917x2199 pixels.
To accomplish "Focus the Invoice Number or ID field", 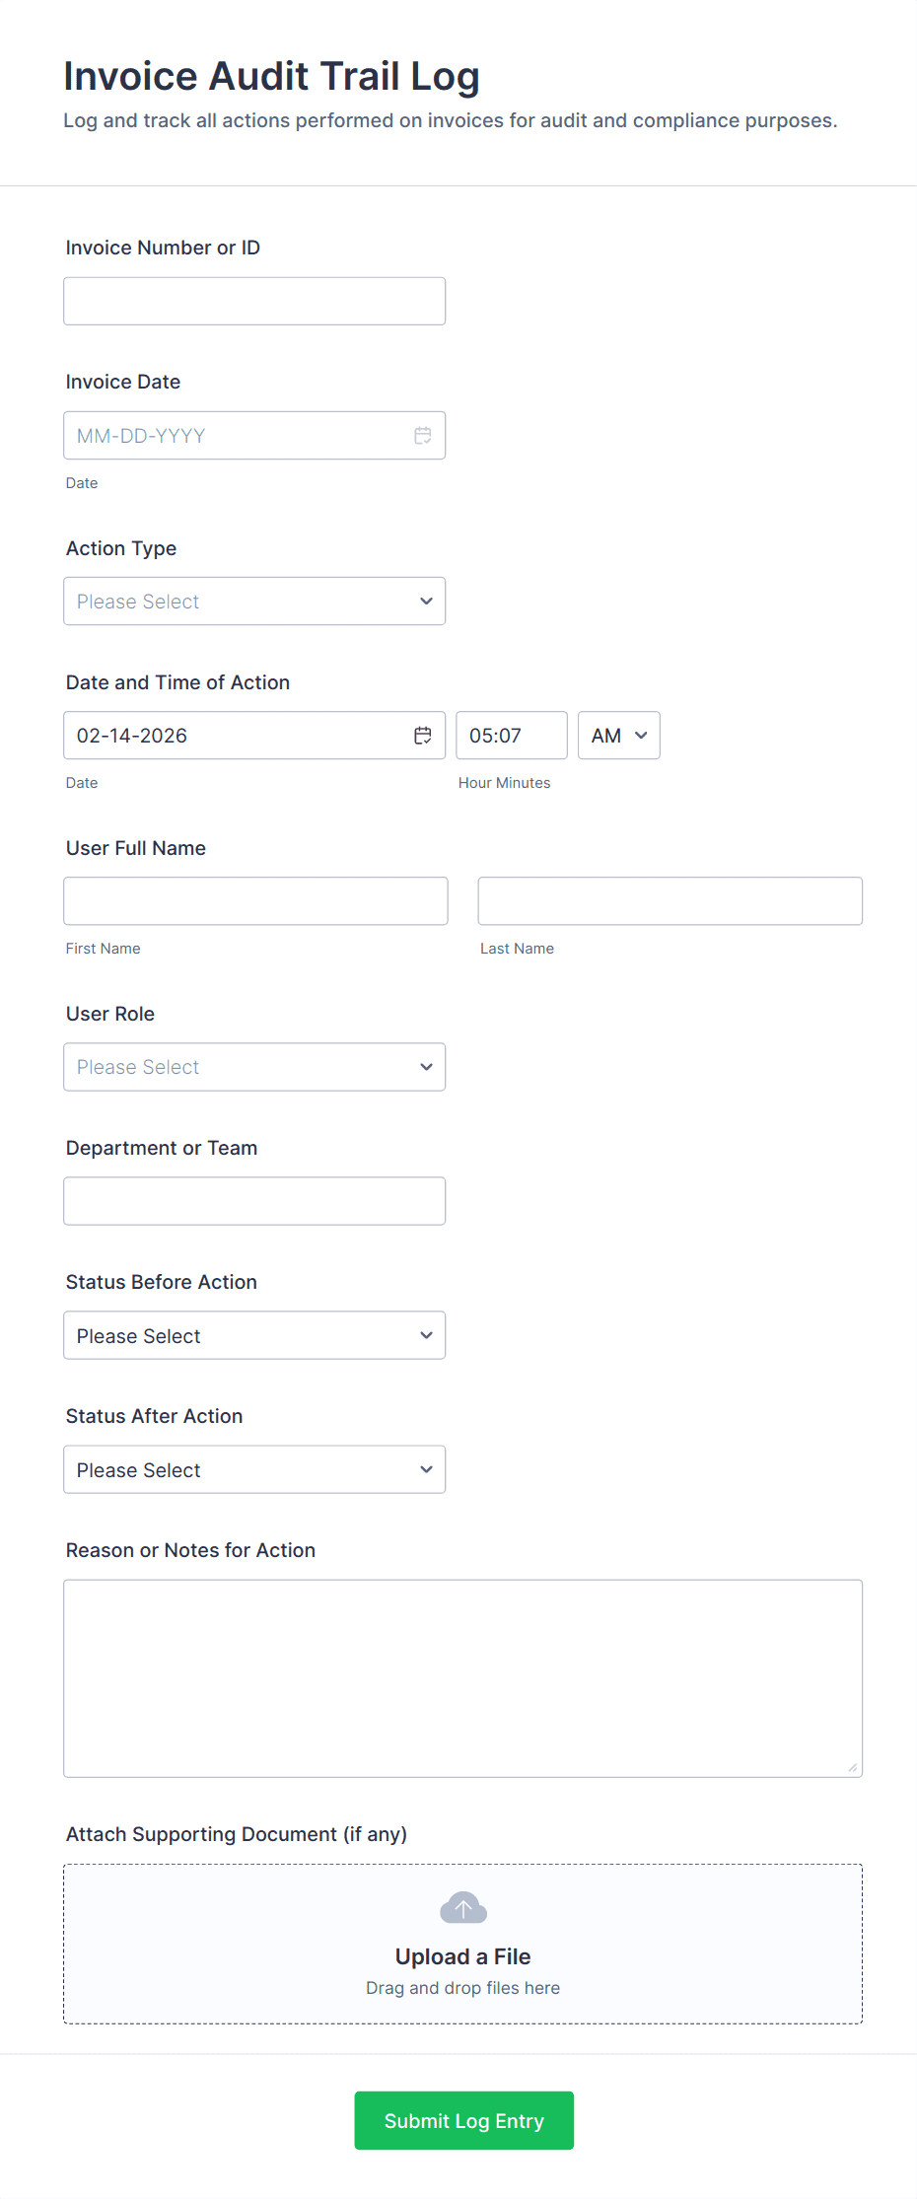I will [254, 302].
